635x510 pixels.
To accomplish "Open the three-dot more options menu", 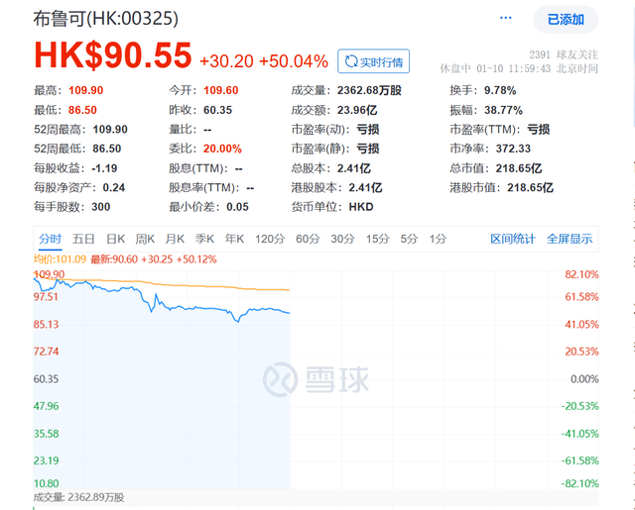I will (x=505, y=18).
